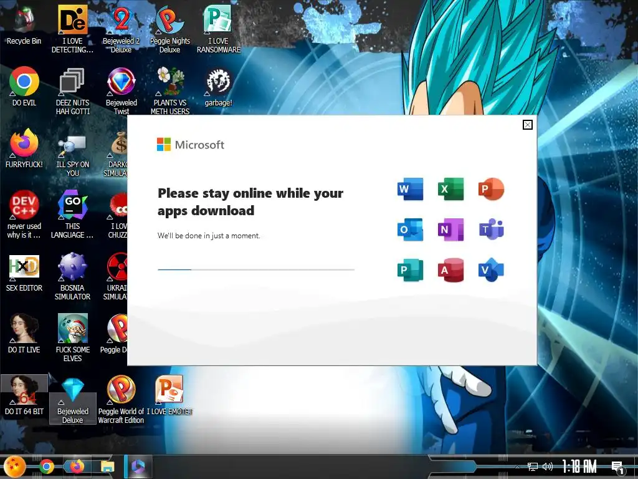
Task: Click the Access icon in installer
Action: point(450,269)
